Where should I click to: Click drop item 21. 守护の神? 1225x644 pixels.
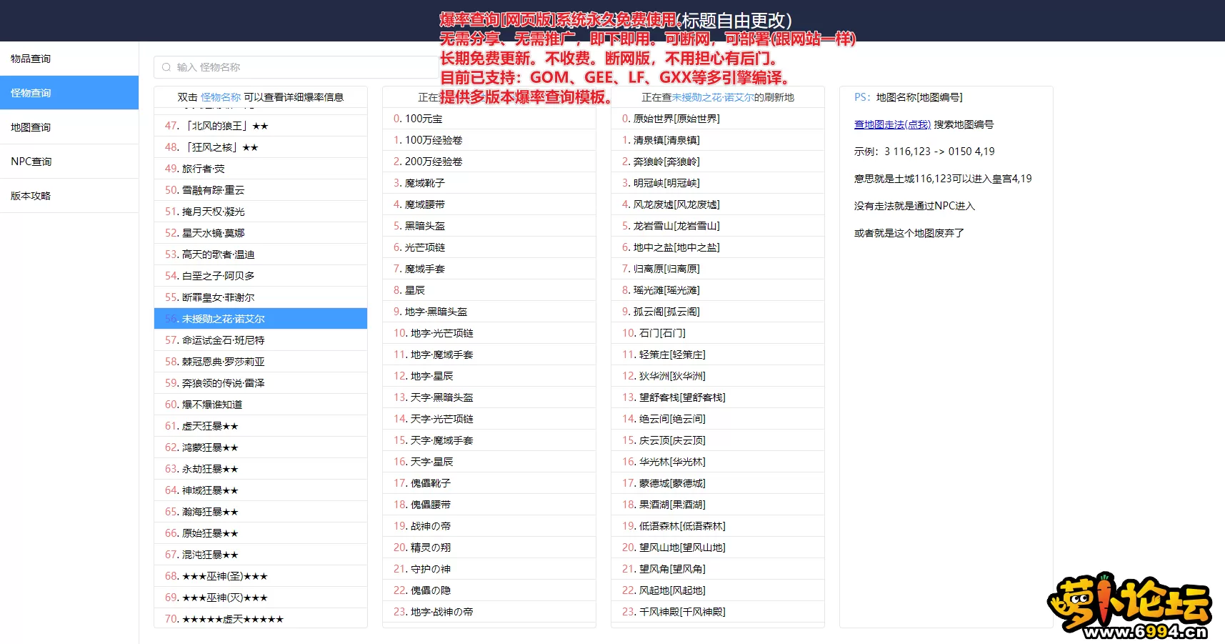point(489,569)
